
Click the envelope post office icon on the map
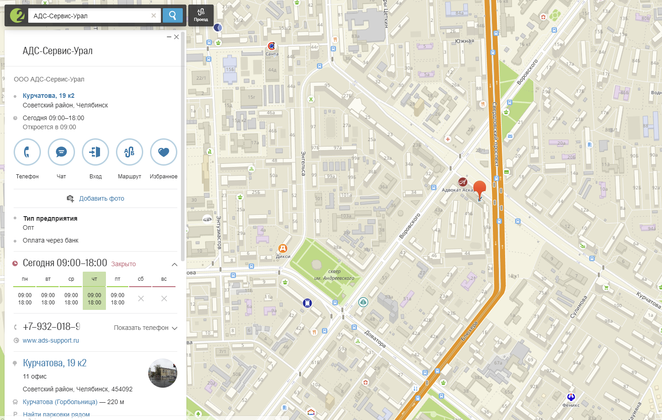click(510, 136)
